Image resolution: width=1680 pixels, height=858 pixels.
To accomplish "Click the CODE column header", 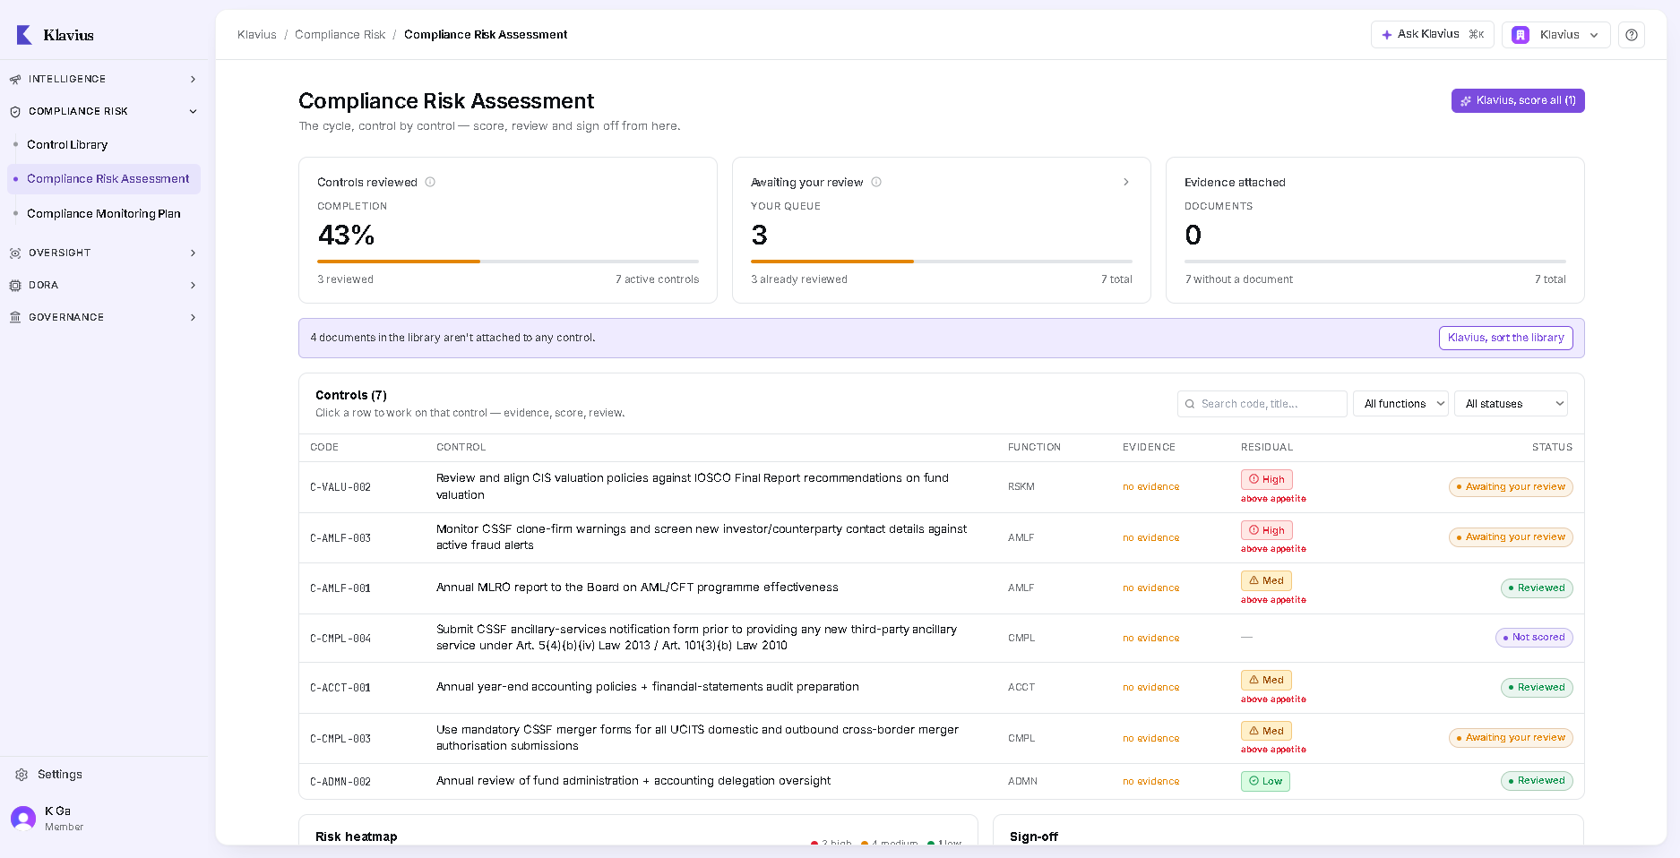I will [x=324, y=448].
